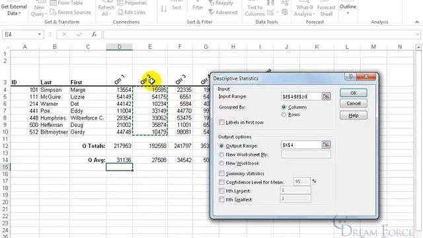423x238 pixels.
Task: Expand the formula bar arrow
Action: (x=417, y=34)
